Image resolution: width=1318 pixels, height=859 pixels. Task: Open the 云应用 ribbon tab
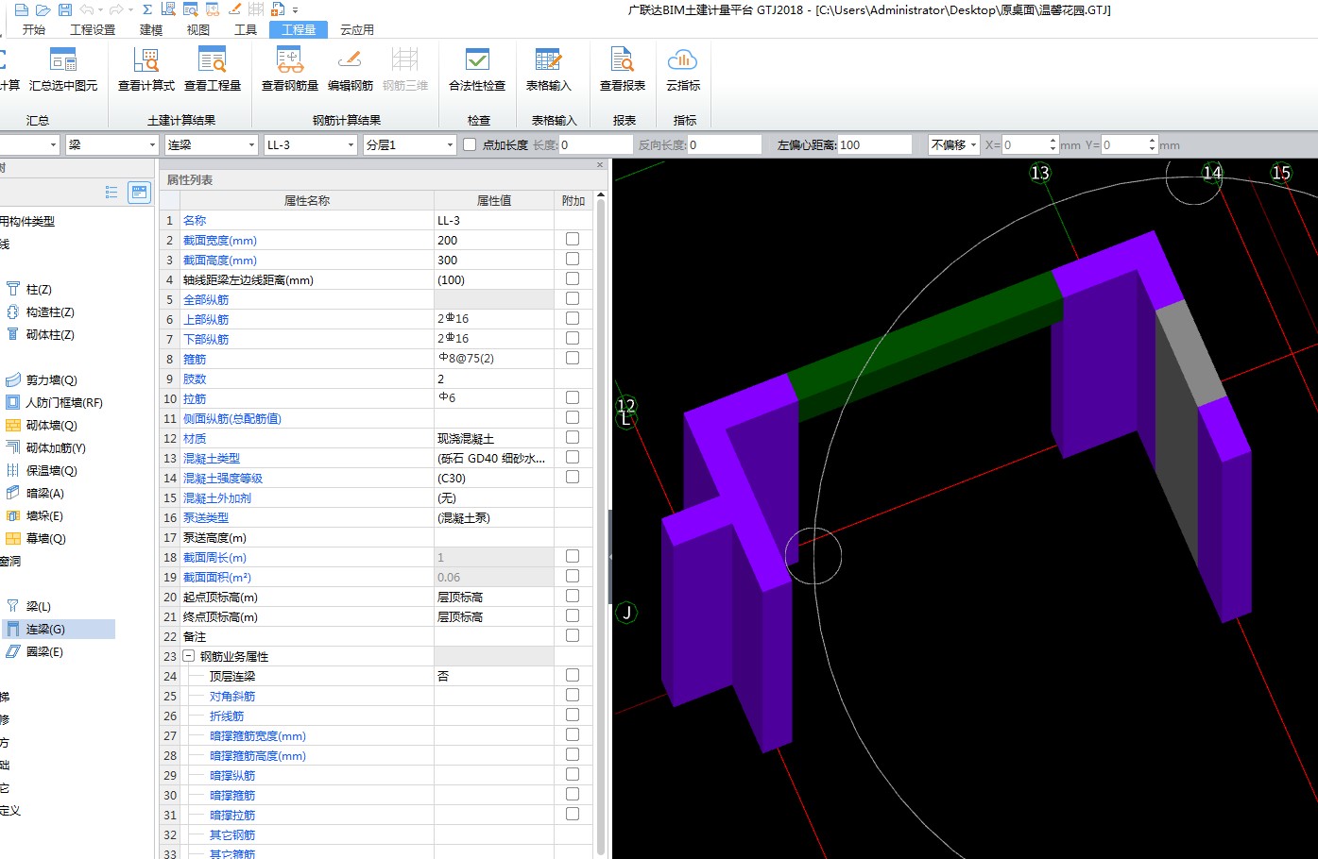click(357, 29)
